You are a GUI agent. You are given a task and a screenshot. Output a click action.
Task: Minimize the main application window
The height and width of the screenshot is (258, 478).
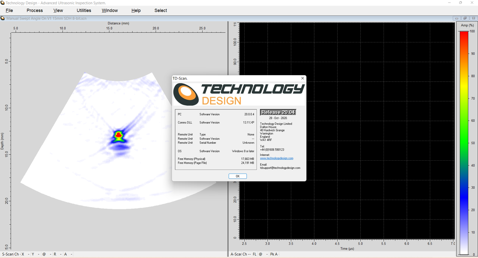[449, 3]
